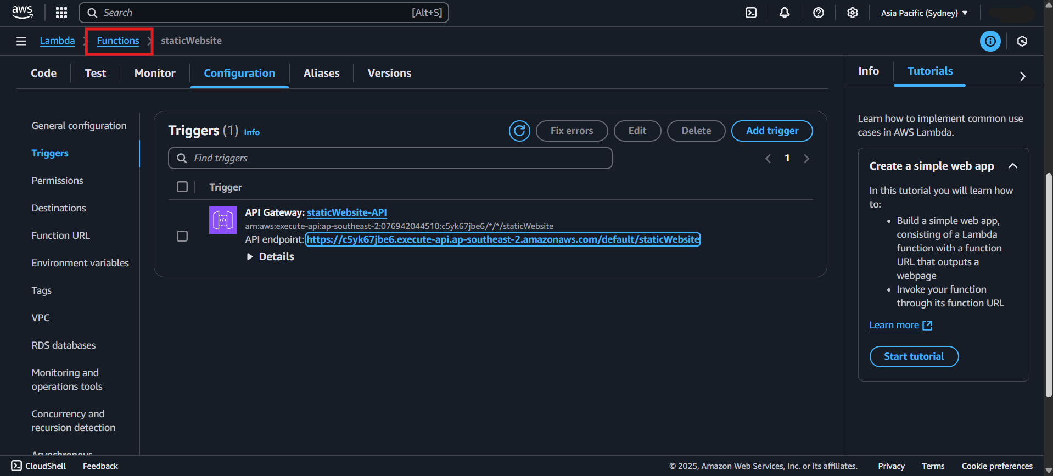Open the notifications bell
The width and height of the screenshot is (1053, 476).
[x=785, y=13]
